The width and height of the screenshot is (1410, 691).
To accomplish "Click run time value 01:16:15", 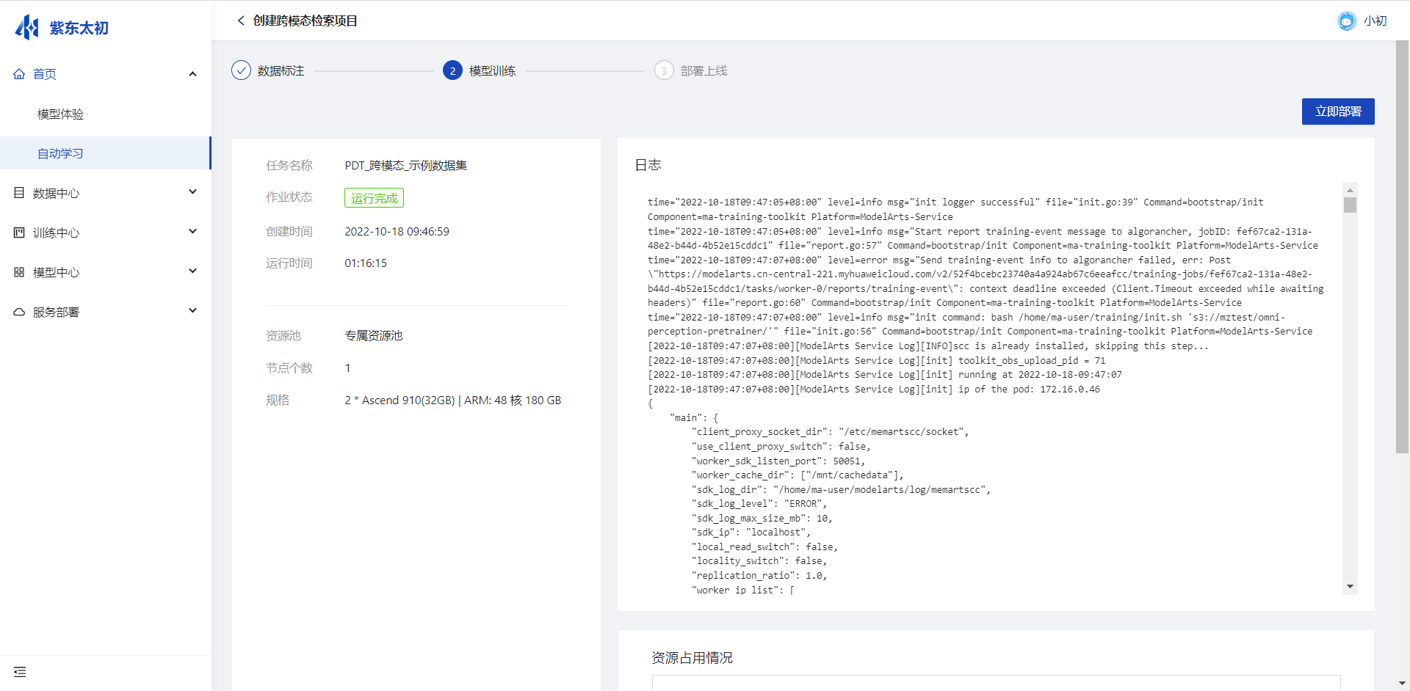I will [x=366, y=263].
